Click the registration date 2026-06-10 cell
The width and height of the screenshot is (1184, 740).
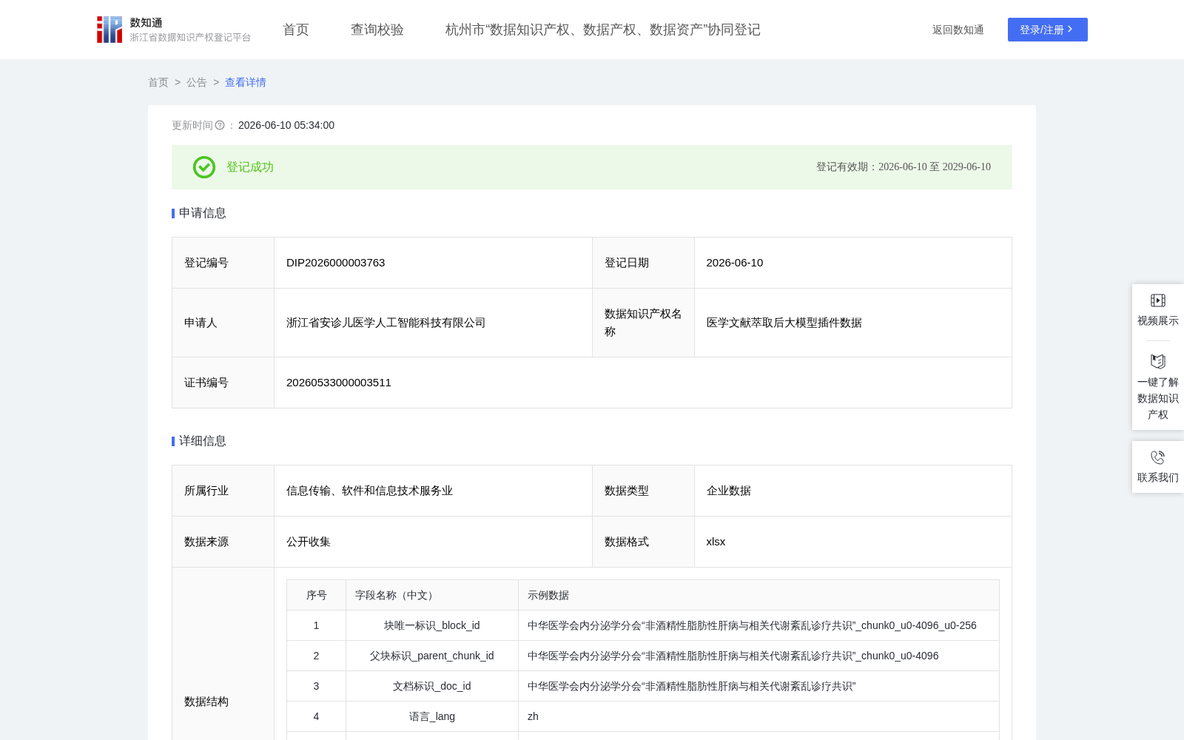tap(853, 263)
